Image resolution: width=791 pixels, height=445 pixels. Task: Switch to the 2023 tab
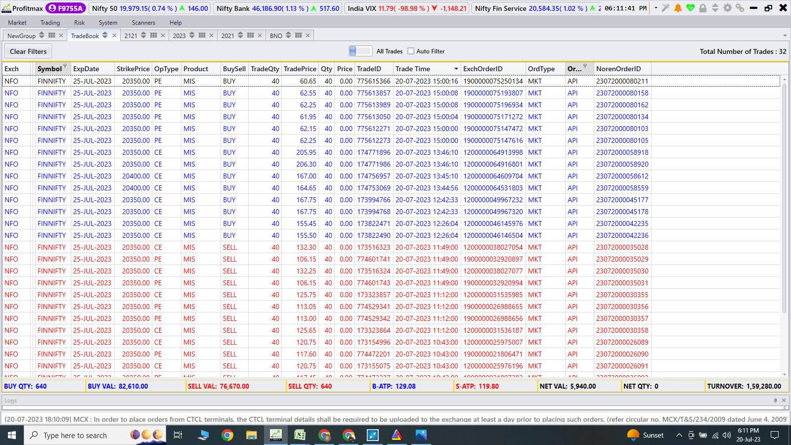(x=179, y=36)
